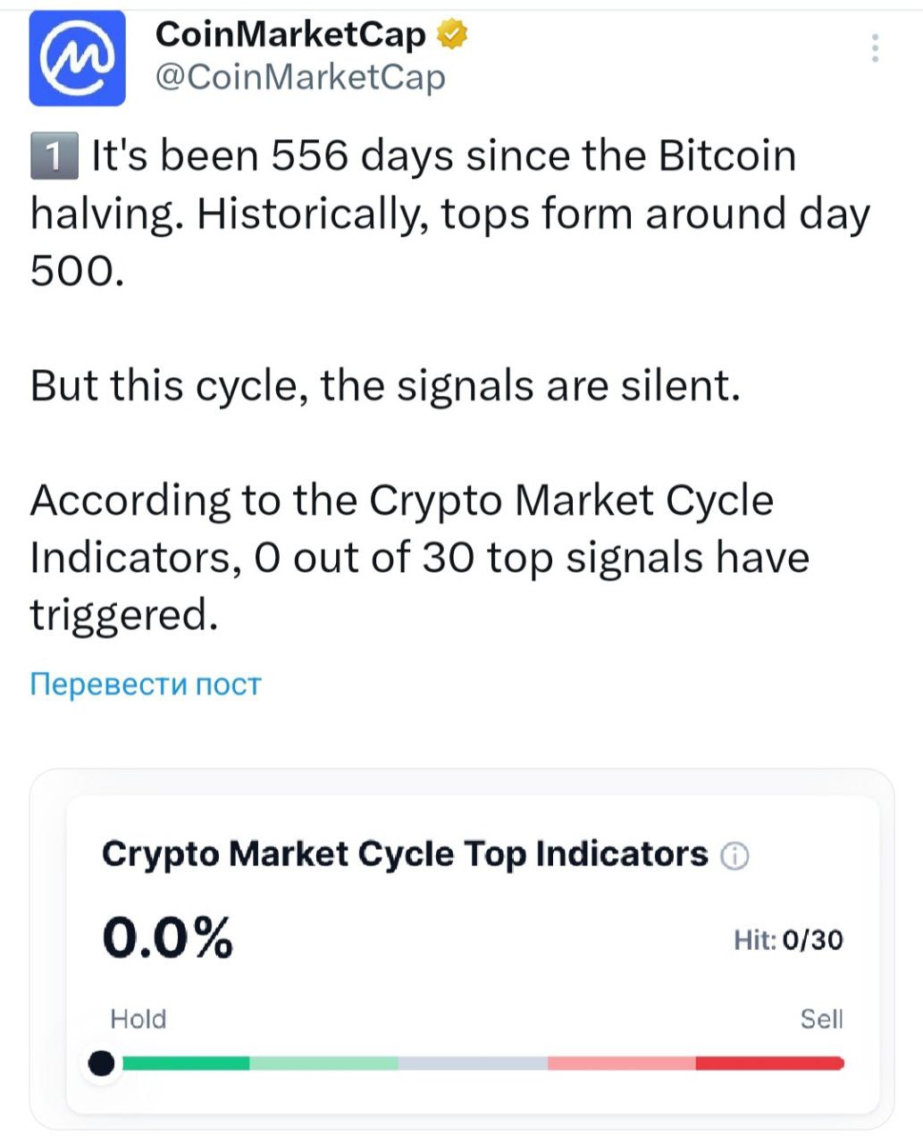The height and width of the screenshot is (1144, 923).
Task: Click the light green indicator bar segment
Action: tap(323, 1064)
